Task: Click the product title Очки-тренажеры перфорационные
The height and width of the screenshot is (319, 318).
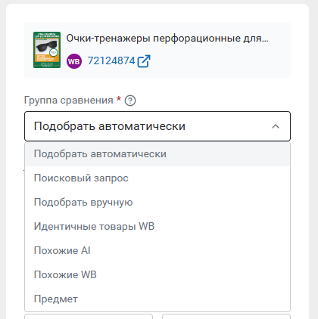Action: click(x=167, y=39)
